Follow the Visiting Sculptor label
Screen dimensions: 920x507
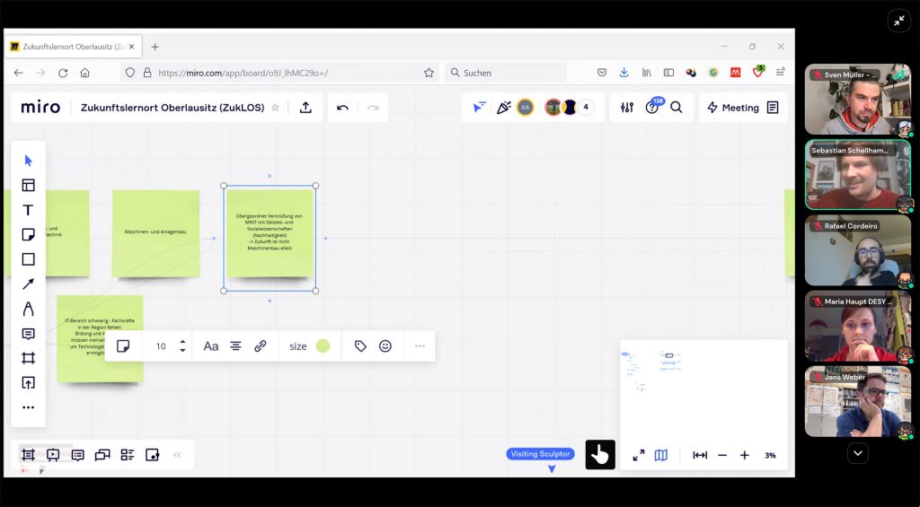(540, 454)
